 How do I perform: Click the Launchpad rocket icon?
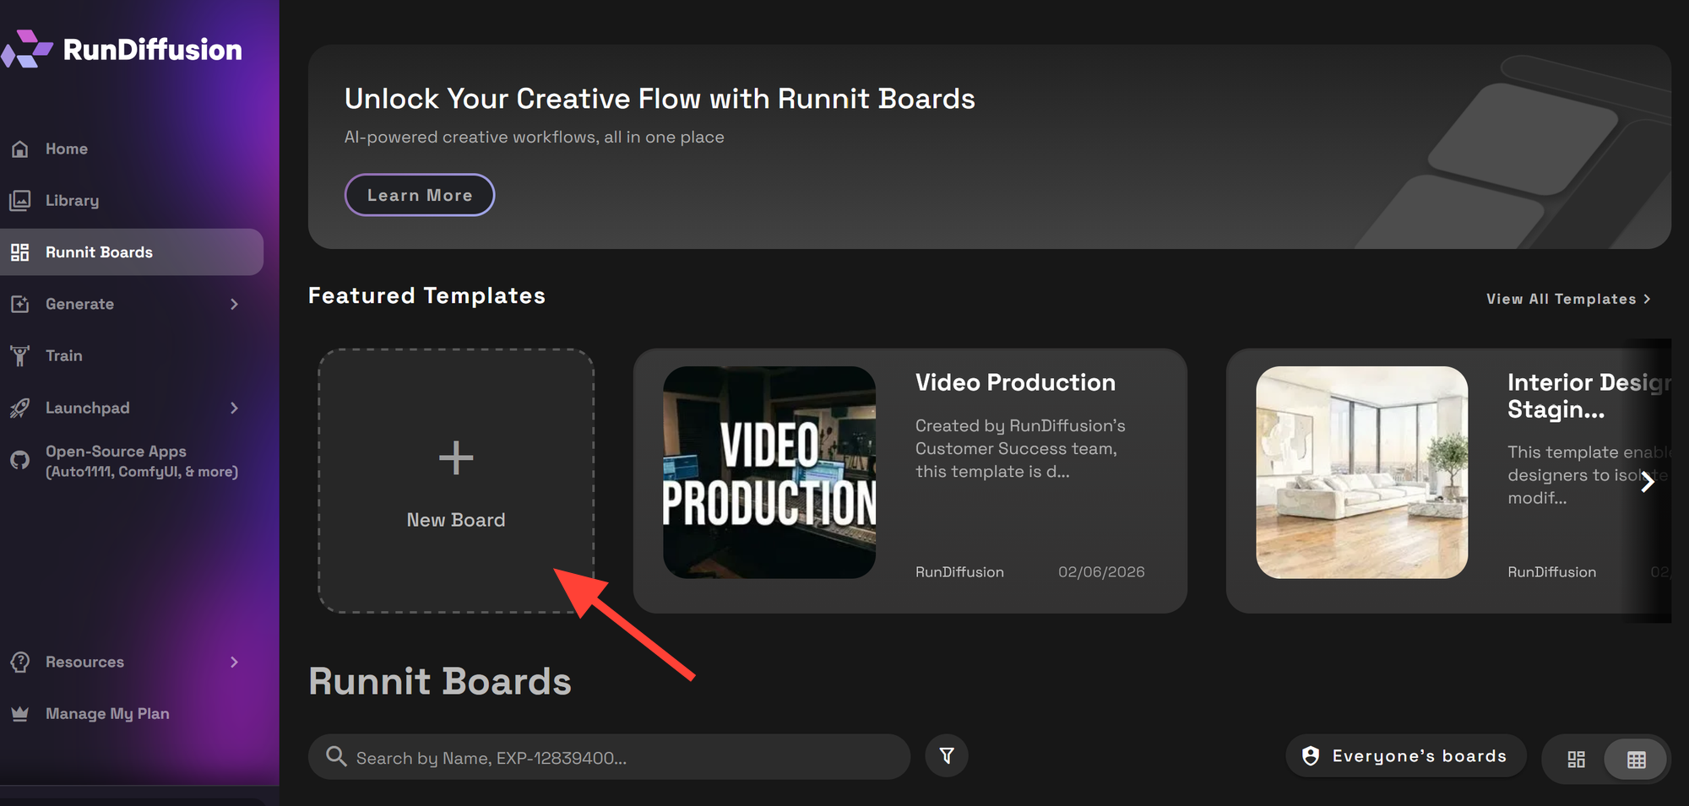[20, 408]
